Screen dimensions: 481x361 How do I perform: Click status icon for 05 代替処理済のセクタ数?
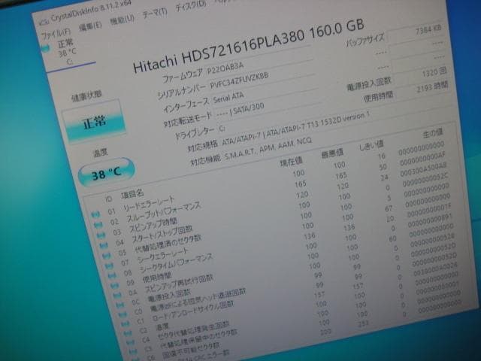[x=106, y=256]
